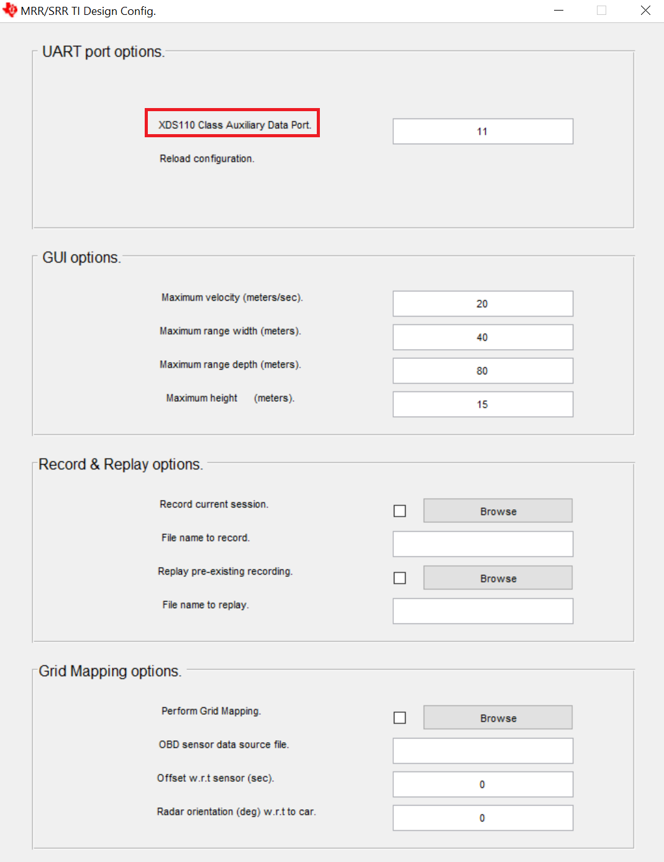Screen dimensions: 664x862
Task: Select the Maximum velocity input field
Action: (x=483, y=304)
